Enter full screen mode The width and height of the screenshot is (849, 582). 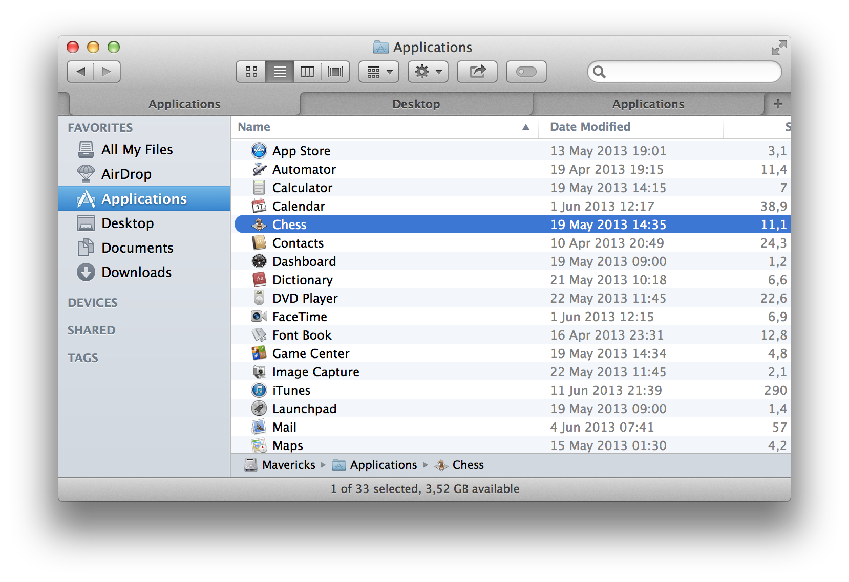(x=779, y=48)
